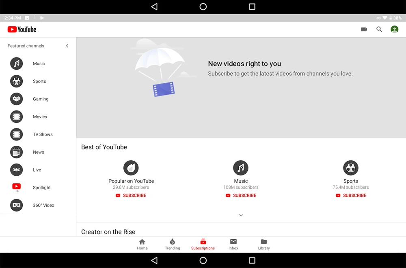Select the Gaming icon in sidebar

coord(16,99)
